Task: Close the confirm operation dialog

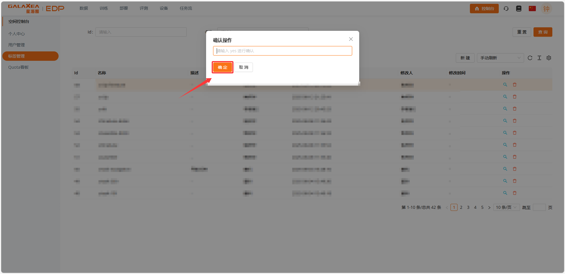Action: tap(351, 39)
